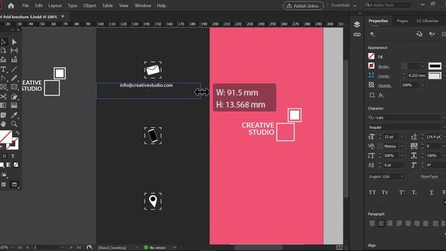The image size is (446, 251).
Task: Open the Links panel icon
Action: click(x=357, y=35)
